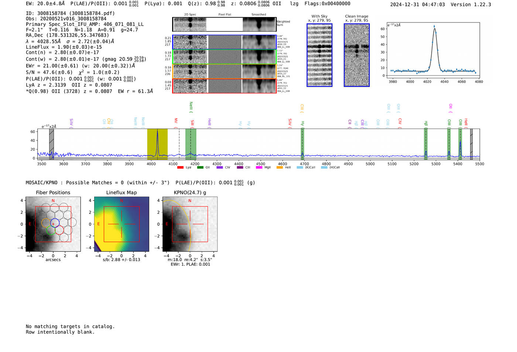
Task: Click the 'No matching targets in catalog.' text
Action: 70,327
